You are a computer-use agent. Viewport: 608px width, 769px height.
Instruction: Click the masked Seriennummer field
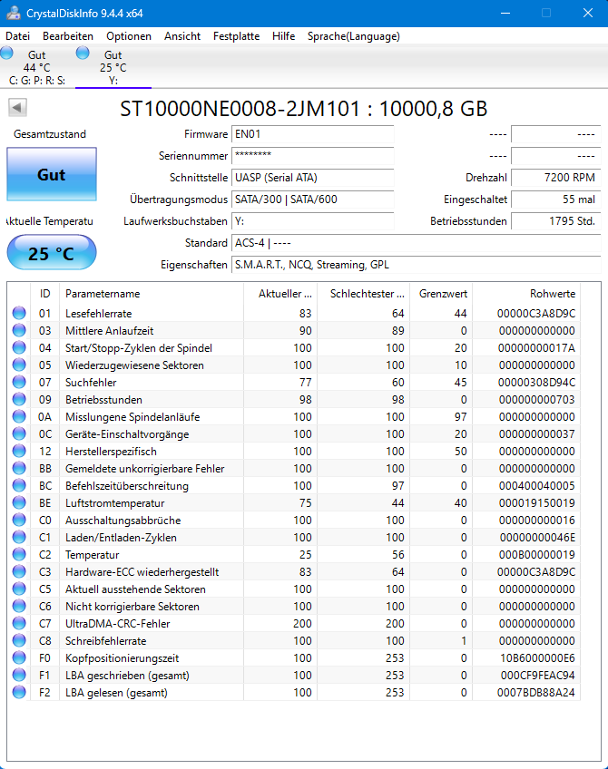312,156
